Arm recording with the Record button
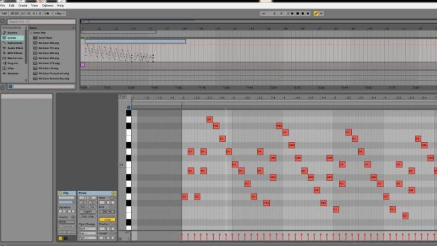Image resolution: width=437 pixels, height=246 pixels. coord(303,13)
